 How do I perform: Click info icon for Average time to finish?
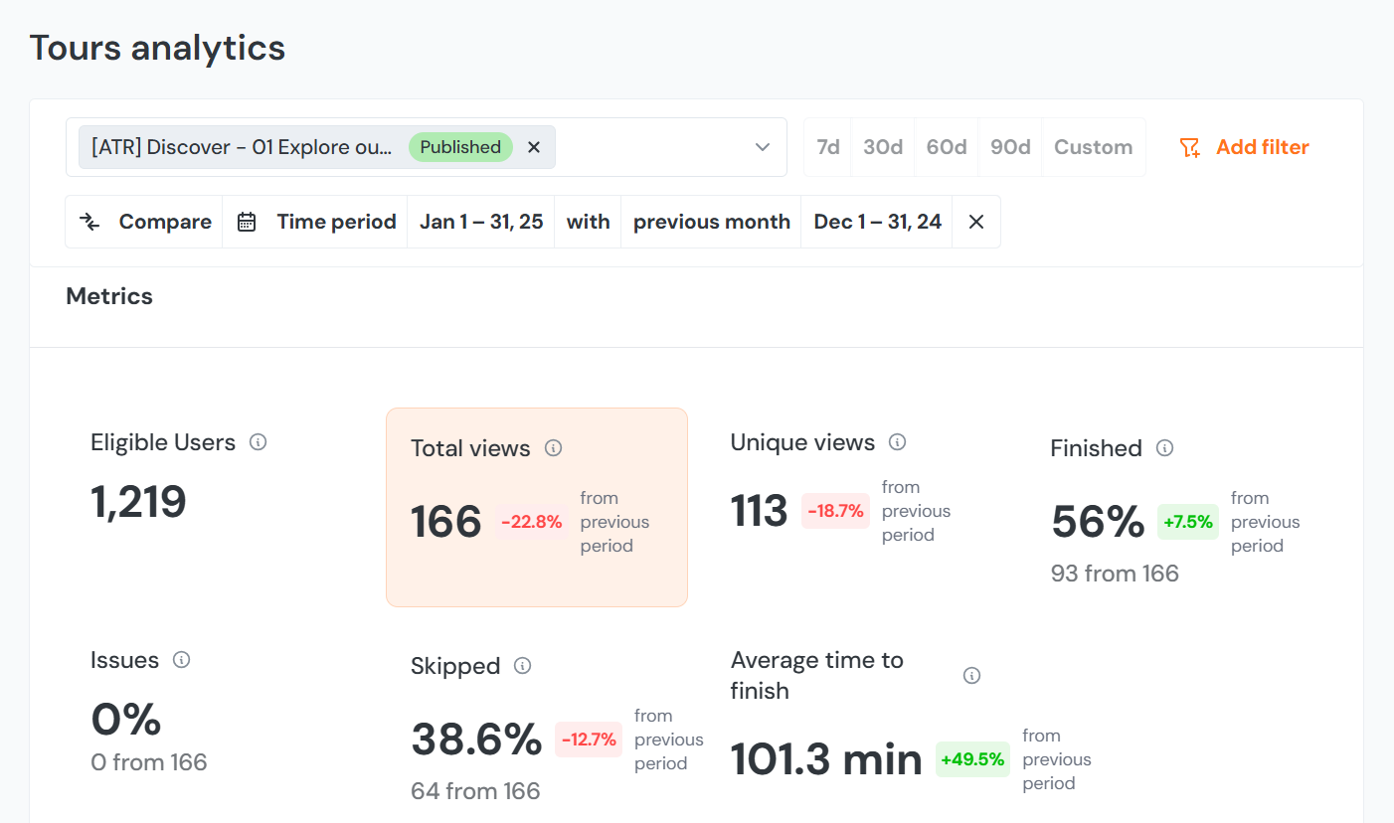tap(971, 676)
